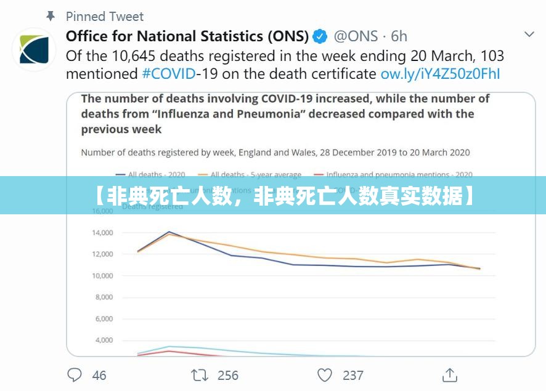Toggle All deaths - 2020 legend entry

150,174
